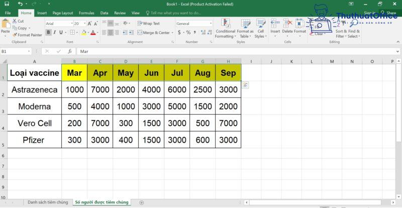This screenshot has width=402, height=208.
Task: Increase font size with the large A icon
Action: point(90,24)
